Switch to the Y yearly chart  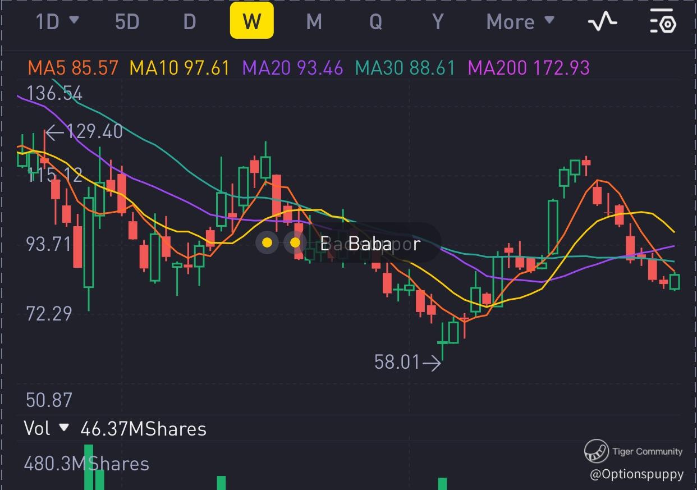(x=438, y=22)
